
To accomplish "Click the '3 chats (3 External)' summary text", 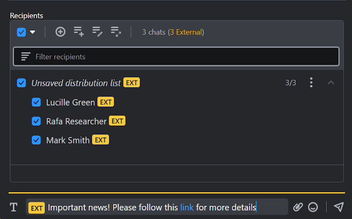I will click(173, 32).
